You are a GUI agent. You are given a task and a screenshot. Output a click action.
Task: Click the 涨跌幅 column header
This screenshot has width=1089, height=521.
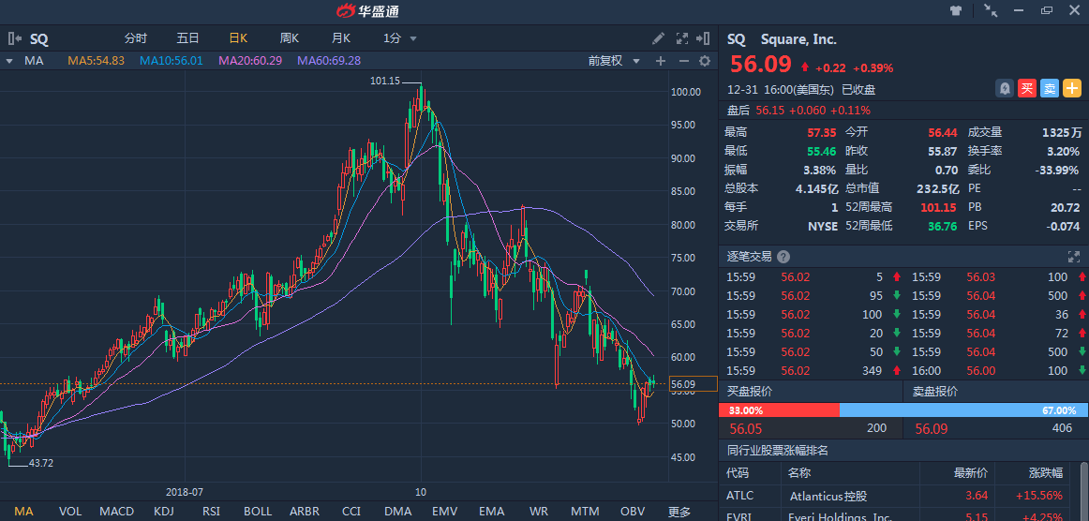click(x=1045, y=473)
